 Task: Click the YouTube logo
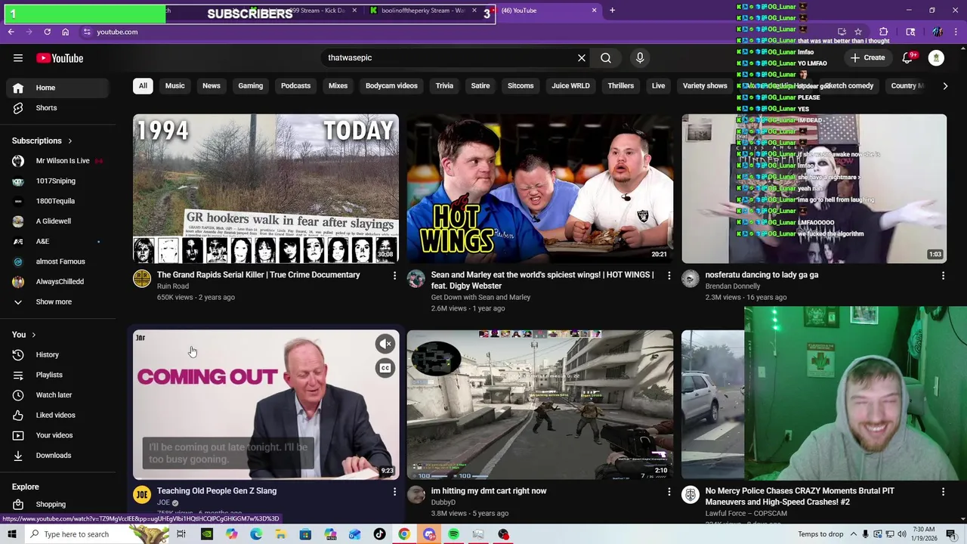[60, 58]
